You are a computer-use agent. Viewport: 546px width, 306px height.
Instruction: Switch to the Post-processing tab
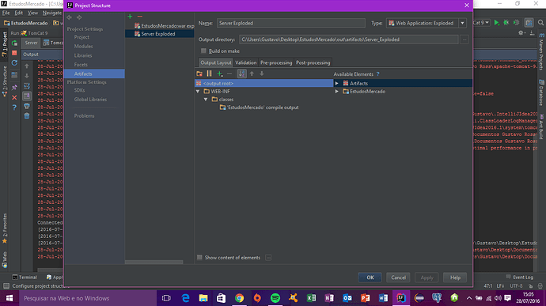pyautogui.click(x=313, y=62)
